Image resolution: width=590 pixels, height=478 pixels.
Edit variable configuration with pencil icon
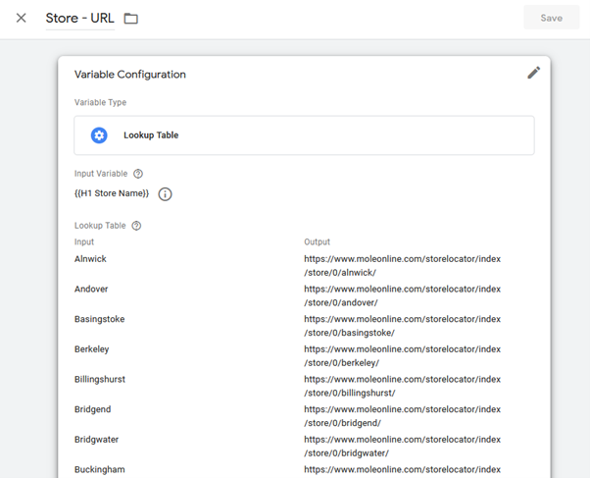pyautogui.click(x=533, y=73)
